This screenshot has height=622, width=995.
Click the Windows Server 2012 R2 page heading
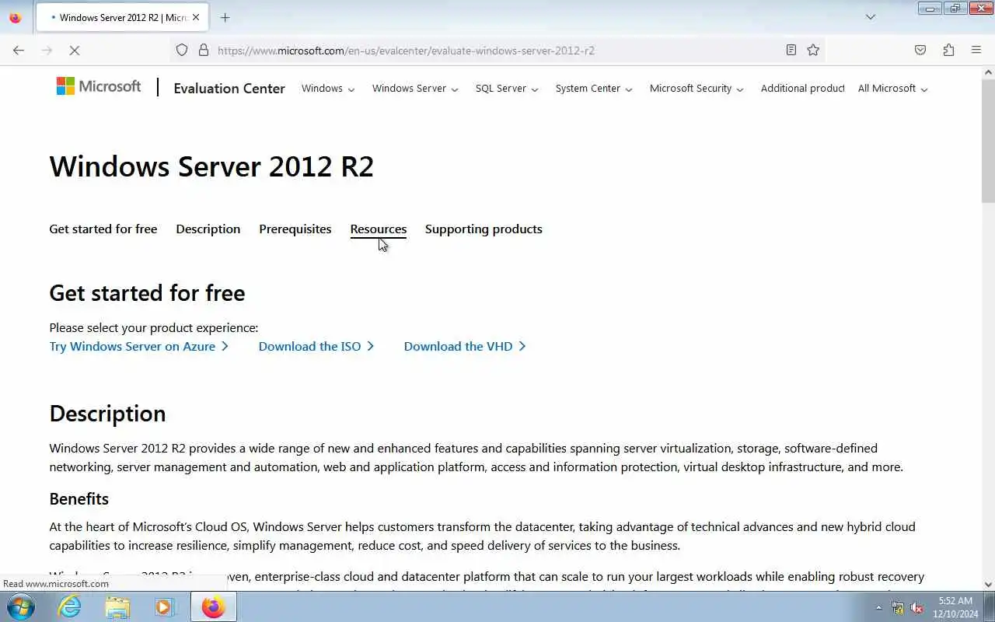coord(211,166)
